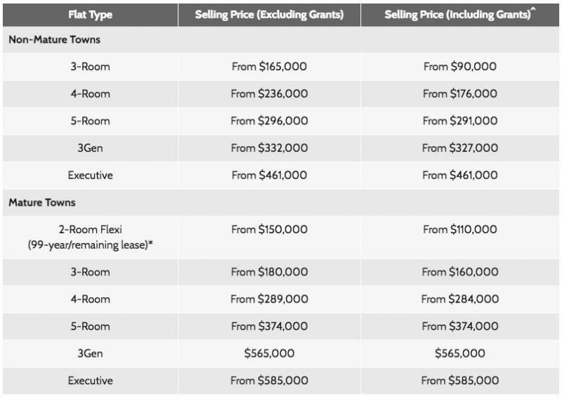The image size is (562, 399).
Task: Click the From $176,000 cell
Action: coord(460,93)
